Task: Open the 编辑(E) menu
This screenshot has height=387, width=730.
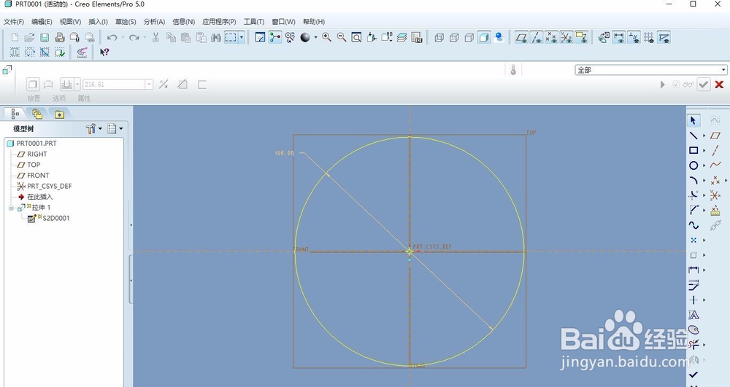Action: 42,22
